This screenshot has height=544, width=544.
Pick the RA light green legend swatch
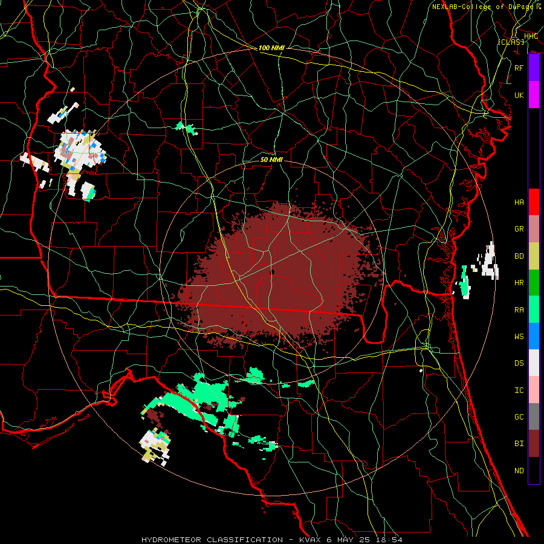point(534,309)
